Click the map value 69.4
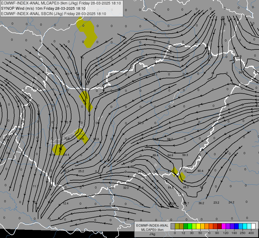The image size is (259, 238). (156, 155)
